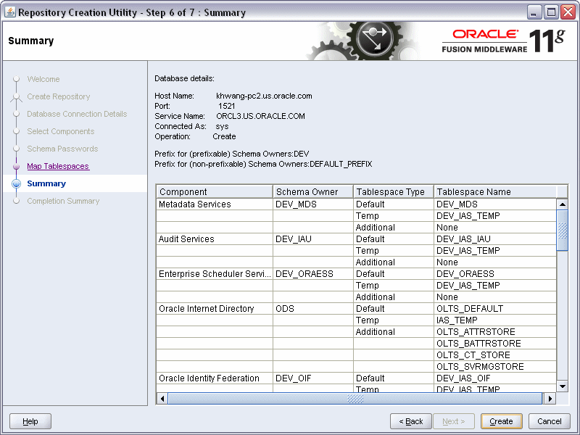The height and width of the screenshot is (435, 580).
Task: Click the Create Repository step
Action: pyautogui.click(x=59, y=96)
